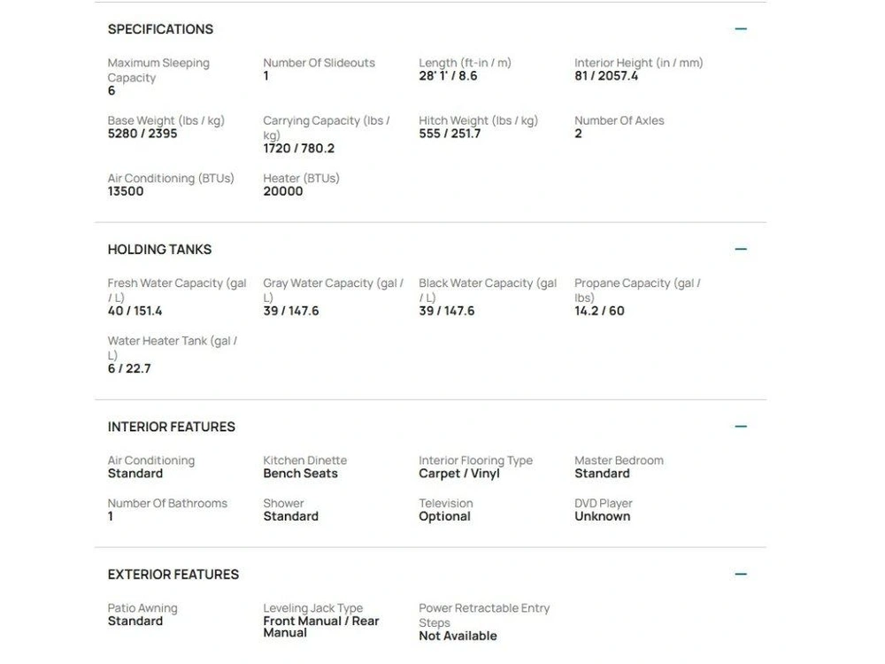Click the Hitch Weight value 555 / 251.7

[450, 134]
